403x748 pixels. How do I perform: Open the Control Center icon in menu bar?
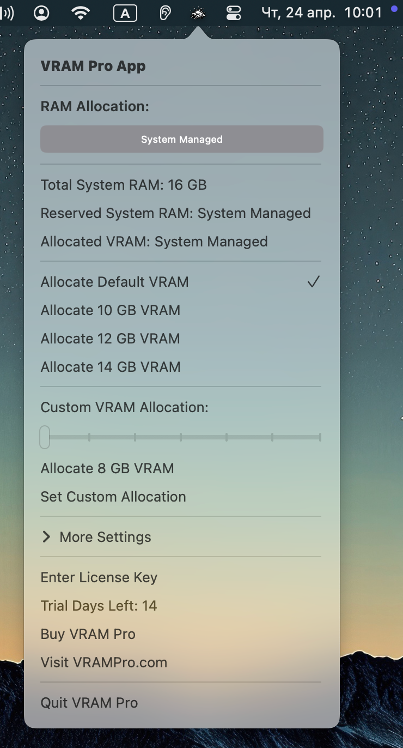234,13
